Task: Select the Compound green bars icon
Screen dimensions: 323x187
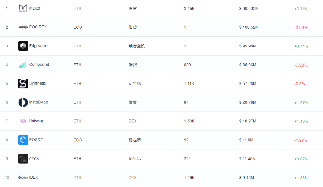Action: pos(23,65)
